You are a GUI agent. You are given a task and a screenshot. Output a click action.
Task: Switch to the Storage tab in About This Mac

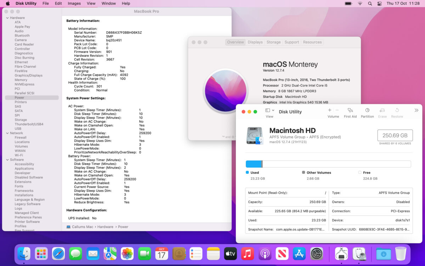(x=274, y=42)
